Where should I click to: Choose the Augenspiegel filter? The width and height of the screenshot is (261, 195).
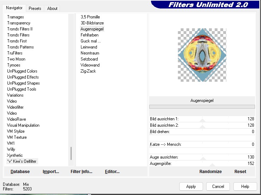click(x=92, y=29)
